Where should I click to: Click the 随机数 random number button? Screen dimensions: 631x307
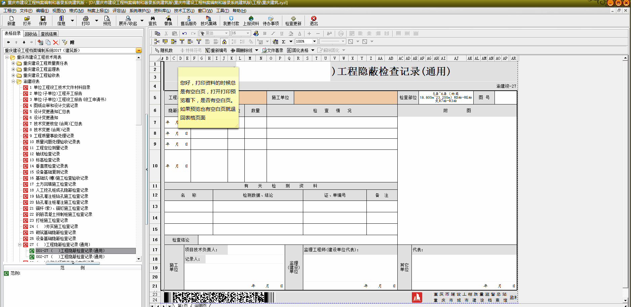(x=164, y=50)
